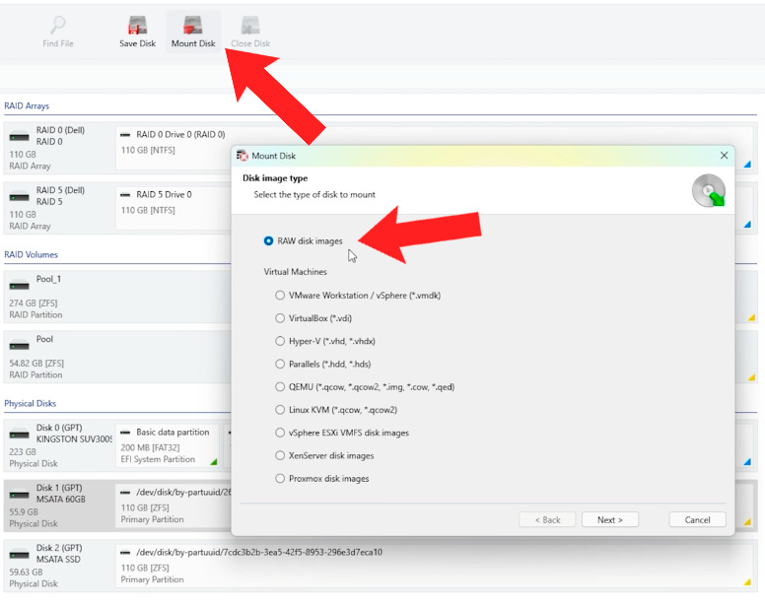Select the 54.82 GB Pool volume icon

19,345
